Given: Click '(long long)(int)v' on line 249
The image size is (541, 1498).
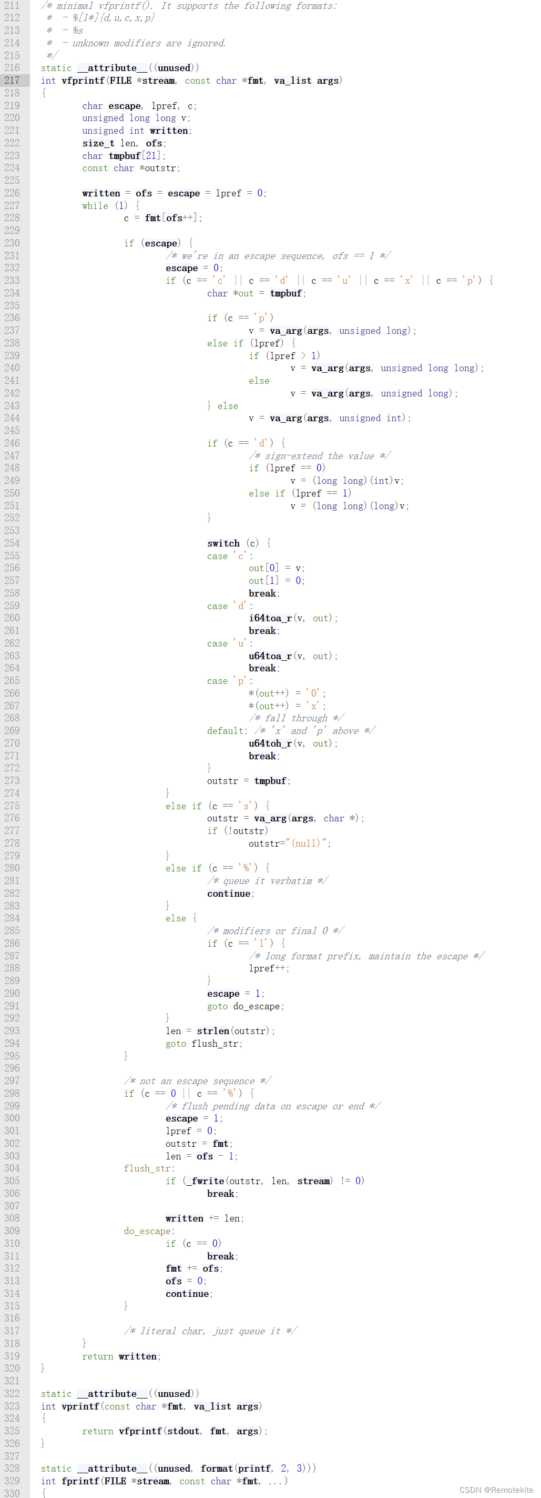Looking at the screenshot, I should pos(356,480).
